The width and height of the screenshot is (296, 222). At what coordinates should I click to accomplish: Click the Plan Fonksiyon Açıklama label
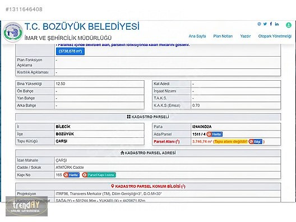[x=30, y=62]
